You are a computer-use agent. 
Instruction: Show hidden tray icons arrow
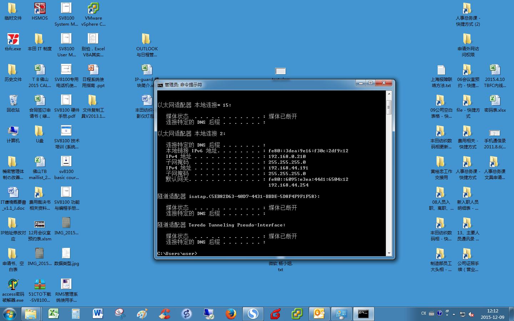click(454, 314)
